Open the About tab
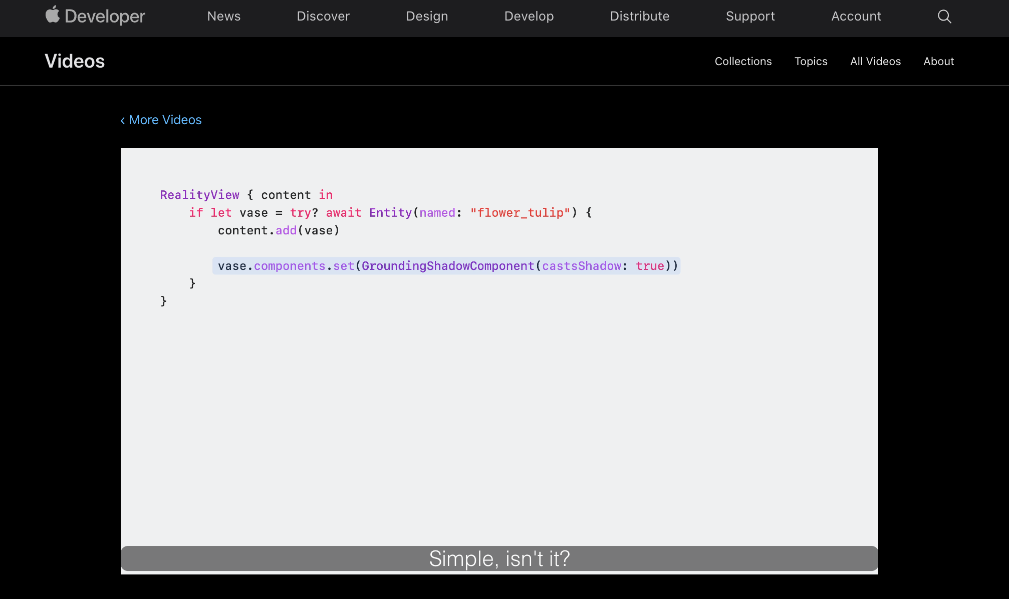Viewport: 1009px width, 599px height. 938,61
